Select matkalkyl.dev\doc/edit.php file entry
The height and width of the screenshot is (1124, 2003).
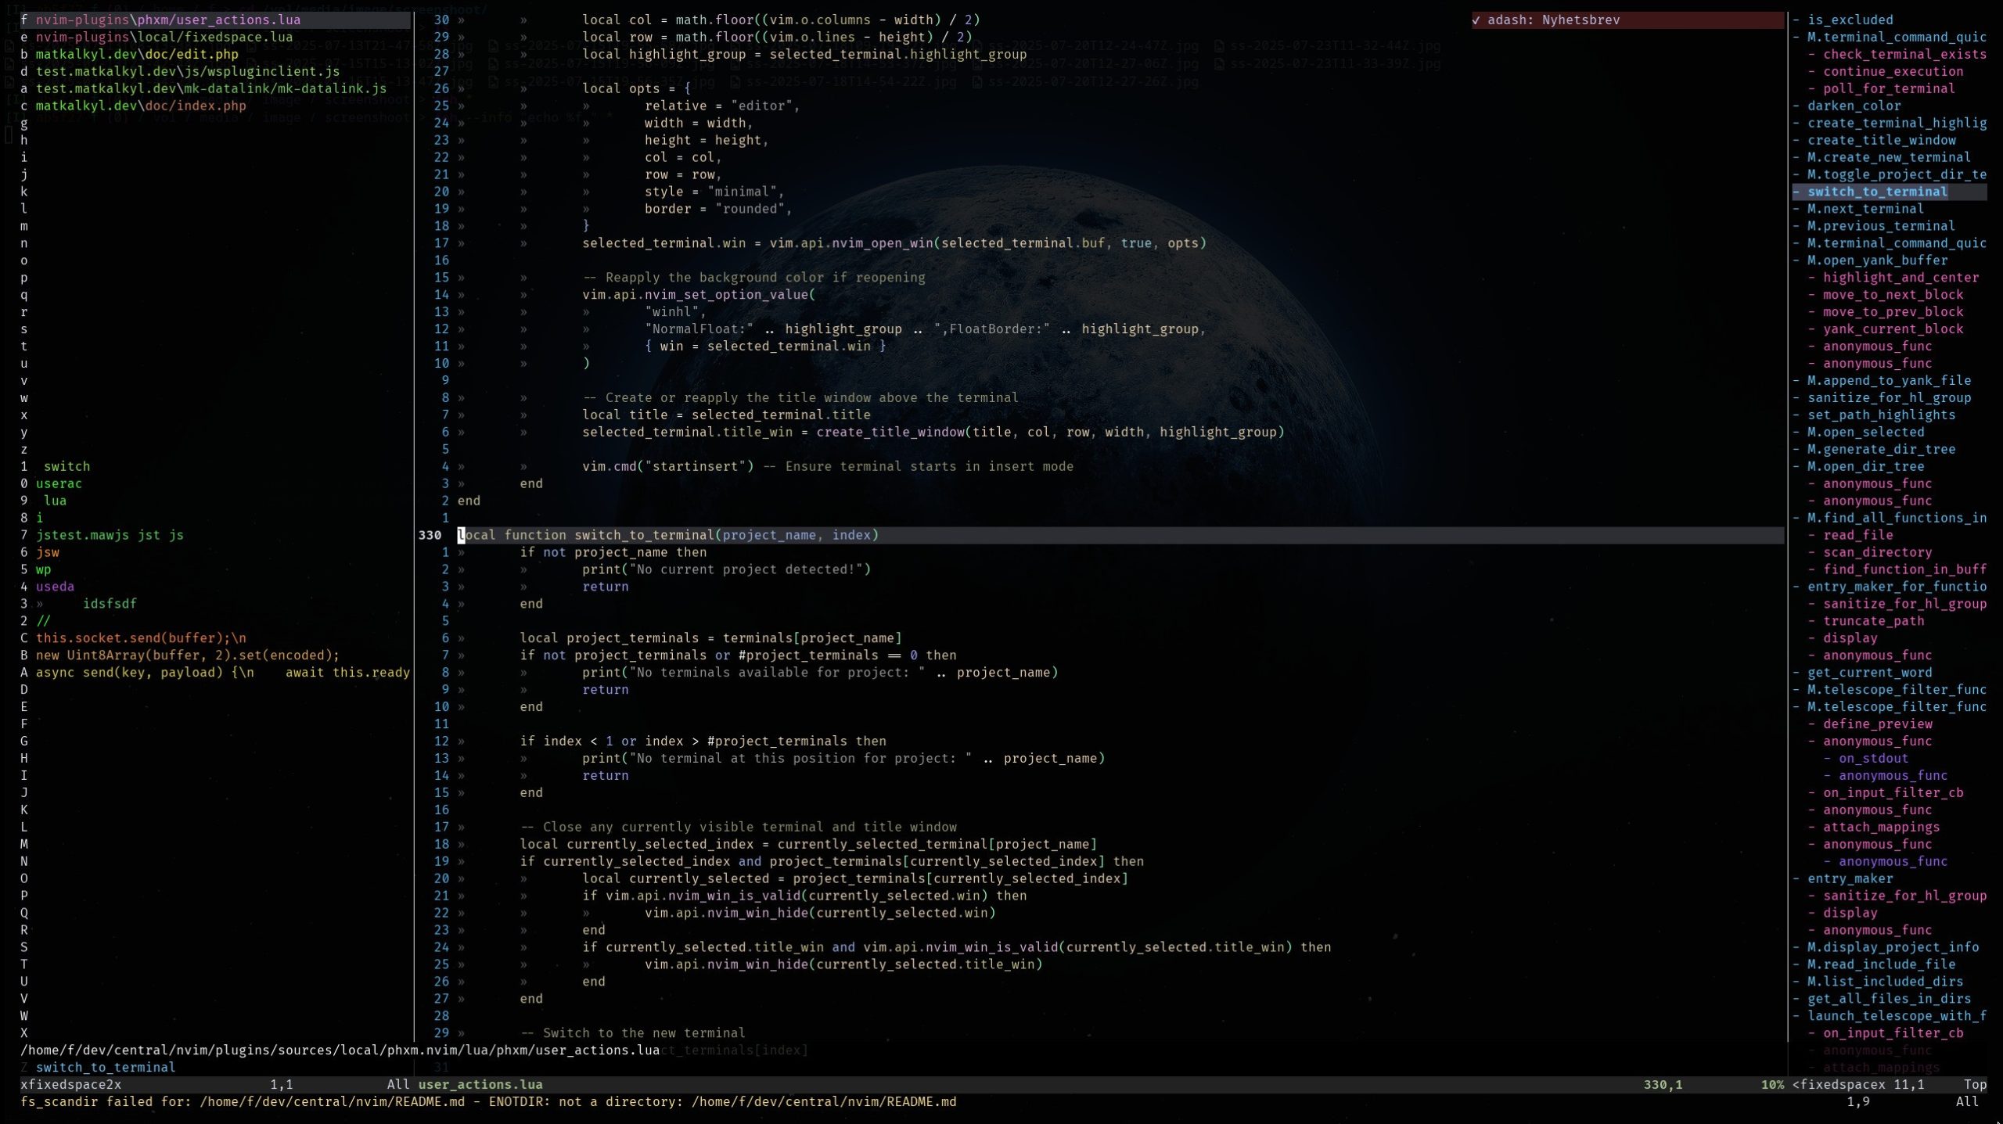[x=136, y=54]
